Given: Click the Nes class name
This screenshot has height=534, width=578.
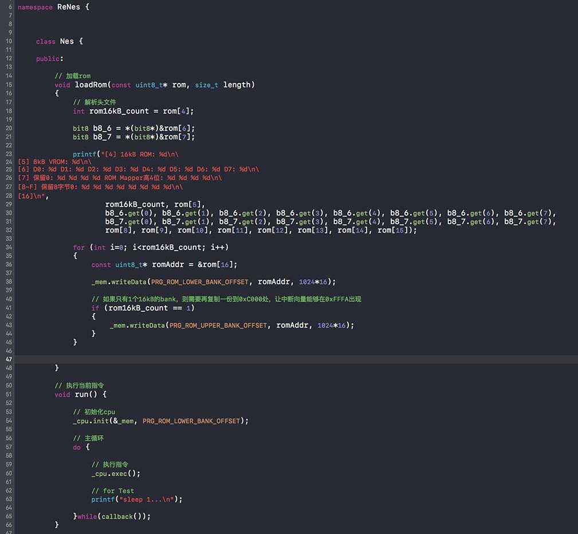Looking at the screenshot, I should [x=66, y=41].
